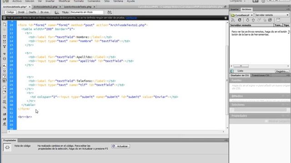Click the Put files up-arrow icon
This screenshot has width=291, height=163.
253,20
